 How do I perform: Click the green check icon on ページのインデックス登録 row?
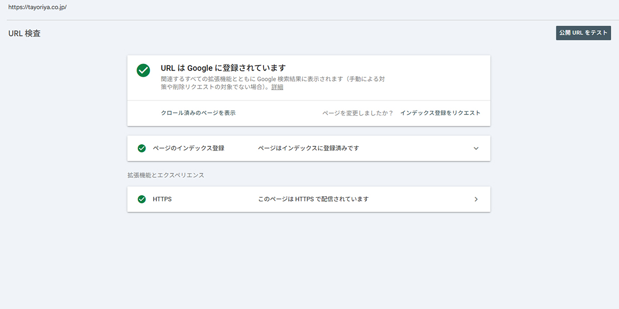coord(142,148)
